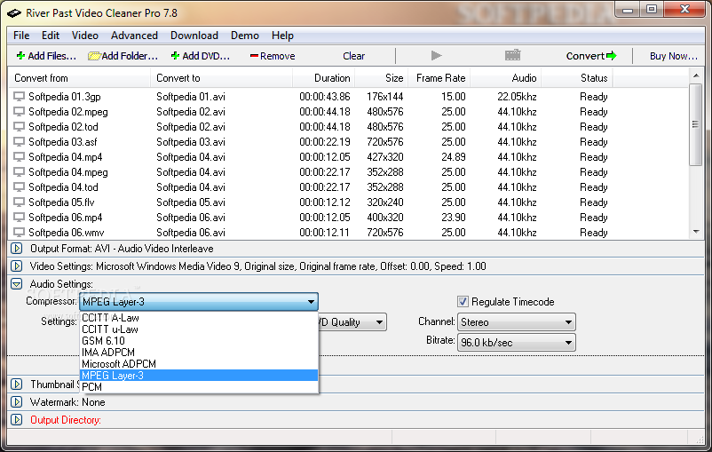Select the Softpedia 03.avi output cell
Screen dimensions: 712x452
[191, 142]
